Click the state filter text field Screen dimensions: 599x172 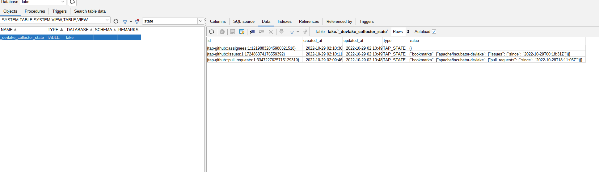point(170,21)
